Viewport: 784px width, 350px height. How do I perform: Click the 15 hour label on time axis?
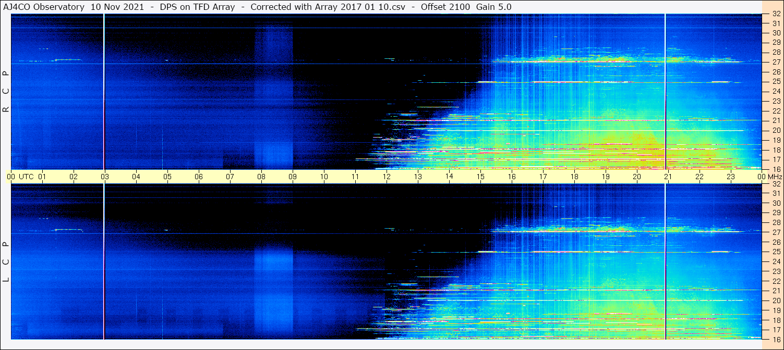(x=480, y=177)
